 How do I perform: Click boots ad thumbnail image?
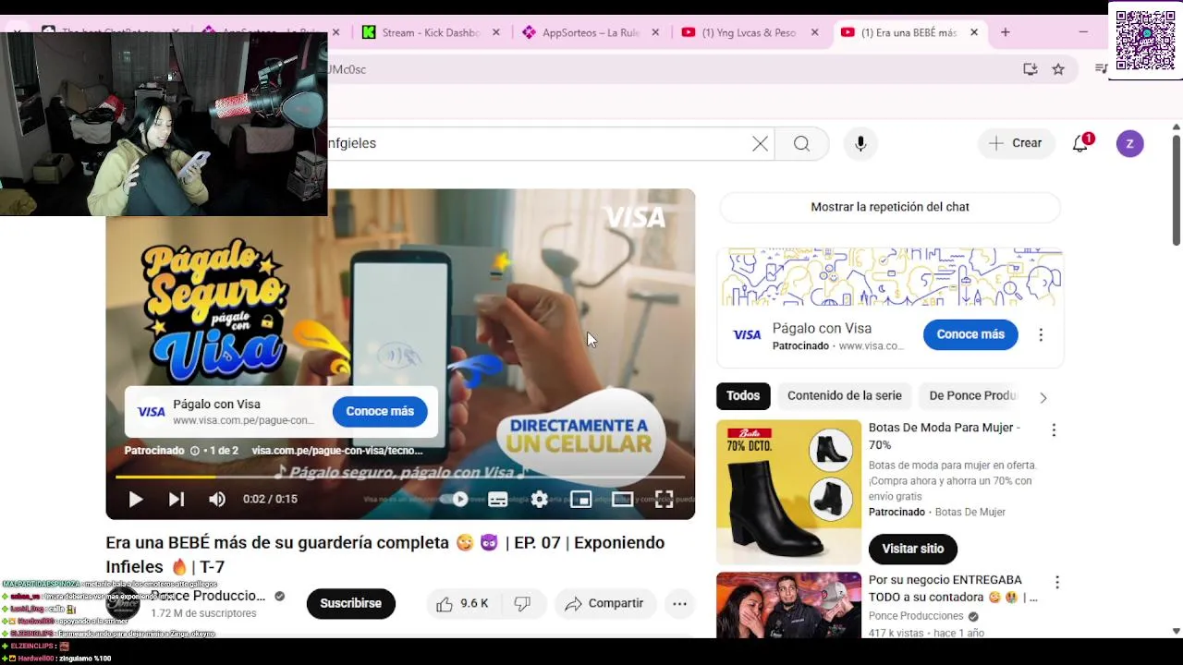click(788, 492)
